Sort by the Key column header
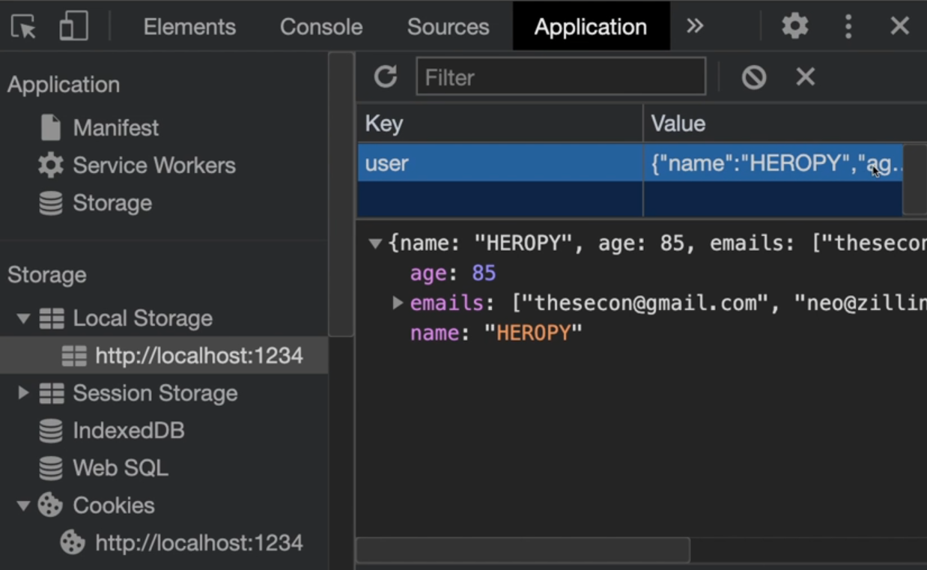 point(500,124)
